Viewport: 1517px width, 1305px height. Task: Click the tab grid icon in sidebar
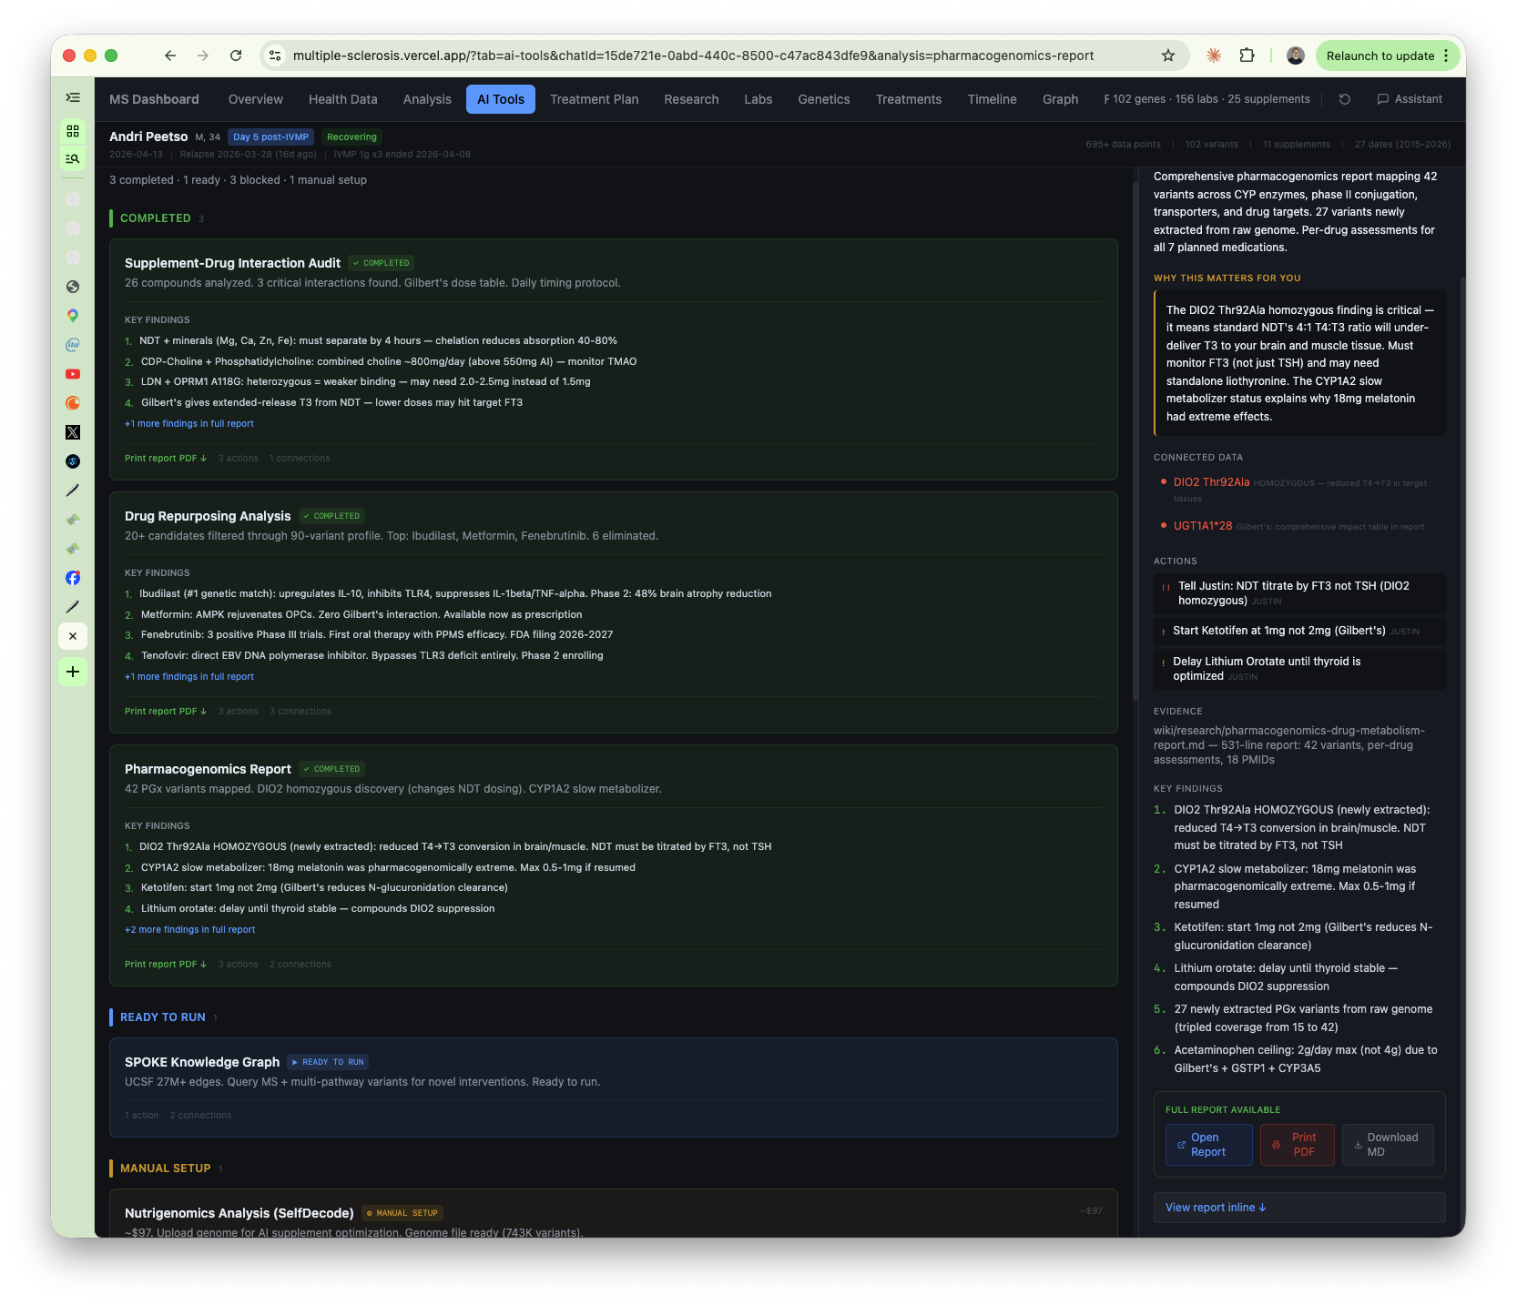(73, 131)
